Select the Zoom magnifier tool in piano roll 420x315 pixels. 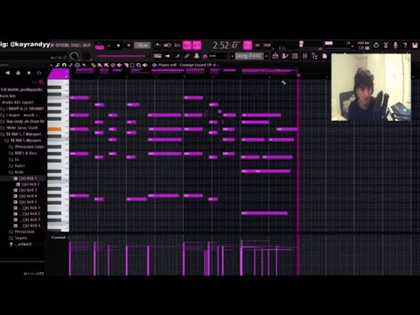(139, 65)
